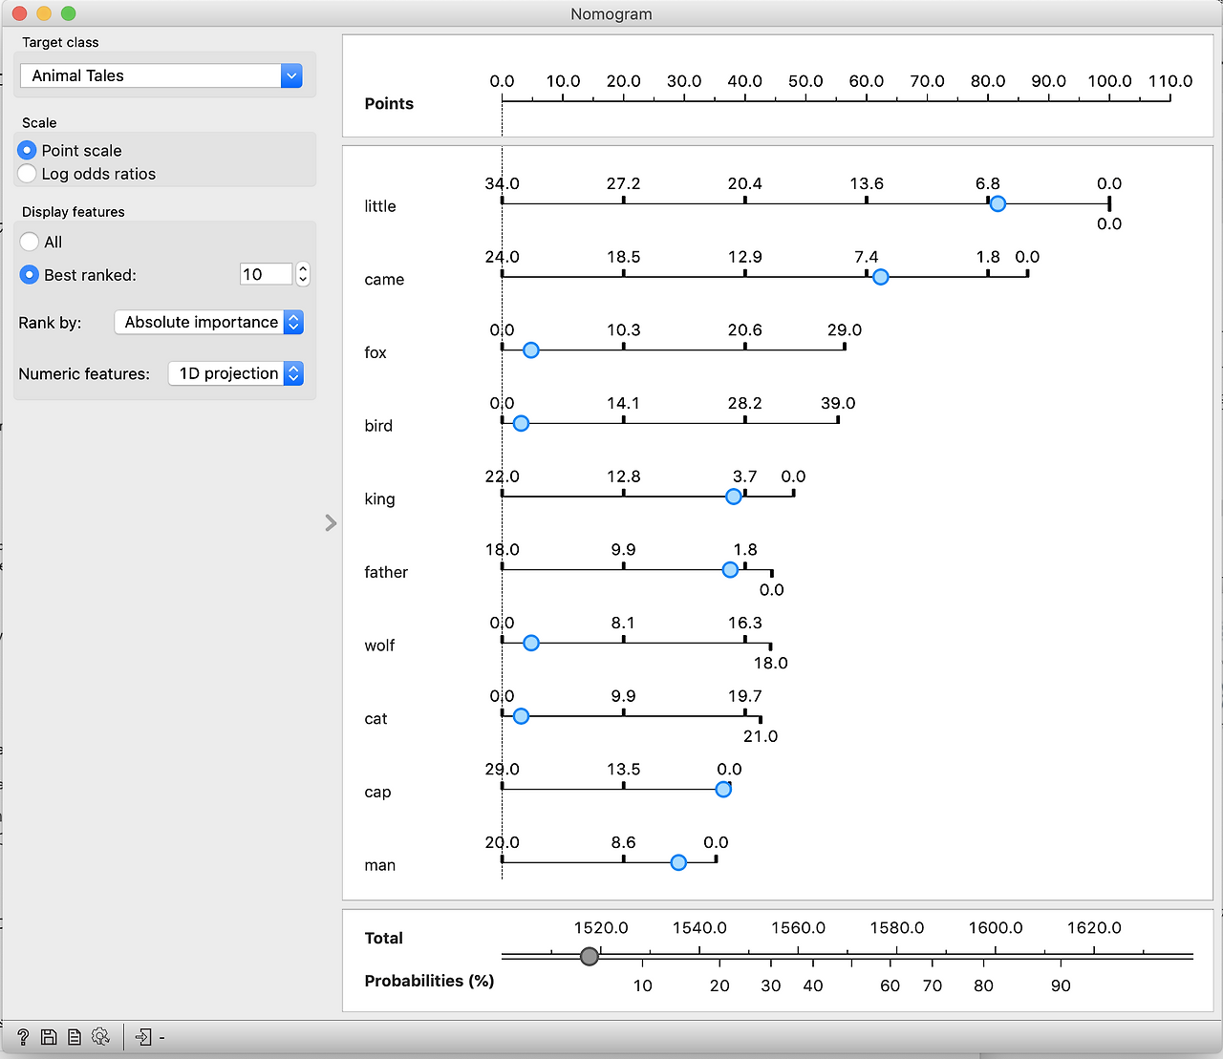This screenshot has width=1223, height=1059.
Task: Click the 'bird' feature slider handle
Action: (x=521, y=423)
